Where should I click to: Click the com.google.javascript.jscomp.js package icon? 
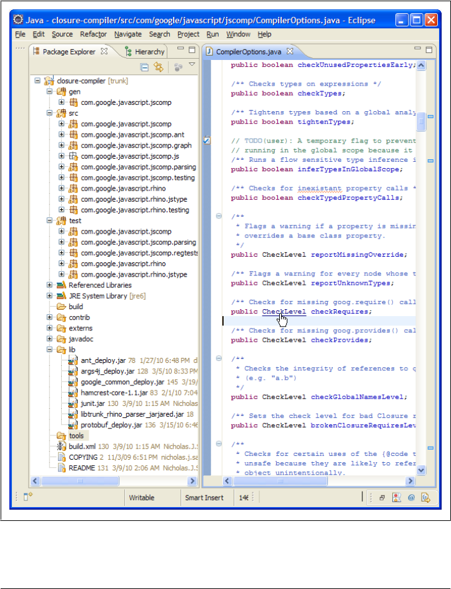pyautogui.click(x=73, y=156)
